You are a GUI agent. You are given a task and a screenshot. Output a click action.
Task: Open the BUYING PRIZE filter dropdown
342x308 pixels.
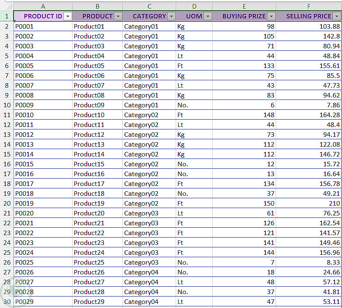pyautogui.click(x=271, y=16)
